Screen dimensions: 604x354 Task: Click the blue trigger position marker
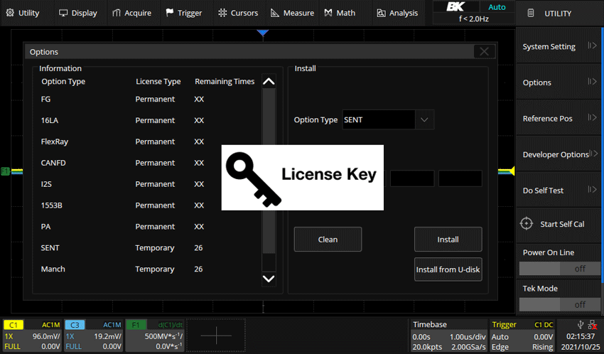pyautogui.click(x=263, y=33)
